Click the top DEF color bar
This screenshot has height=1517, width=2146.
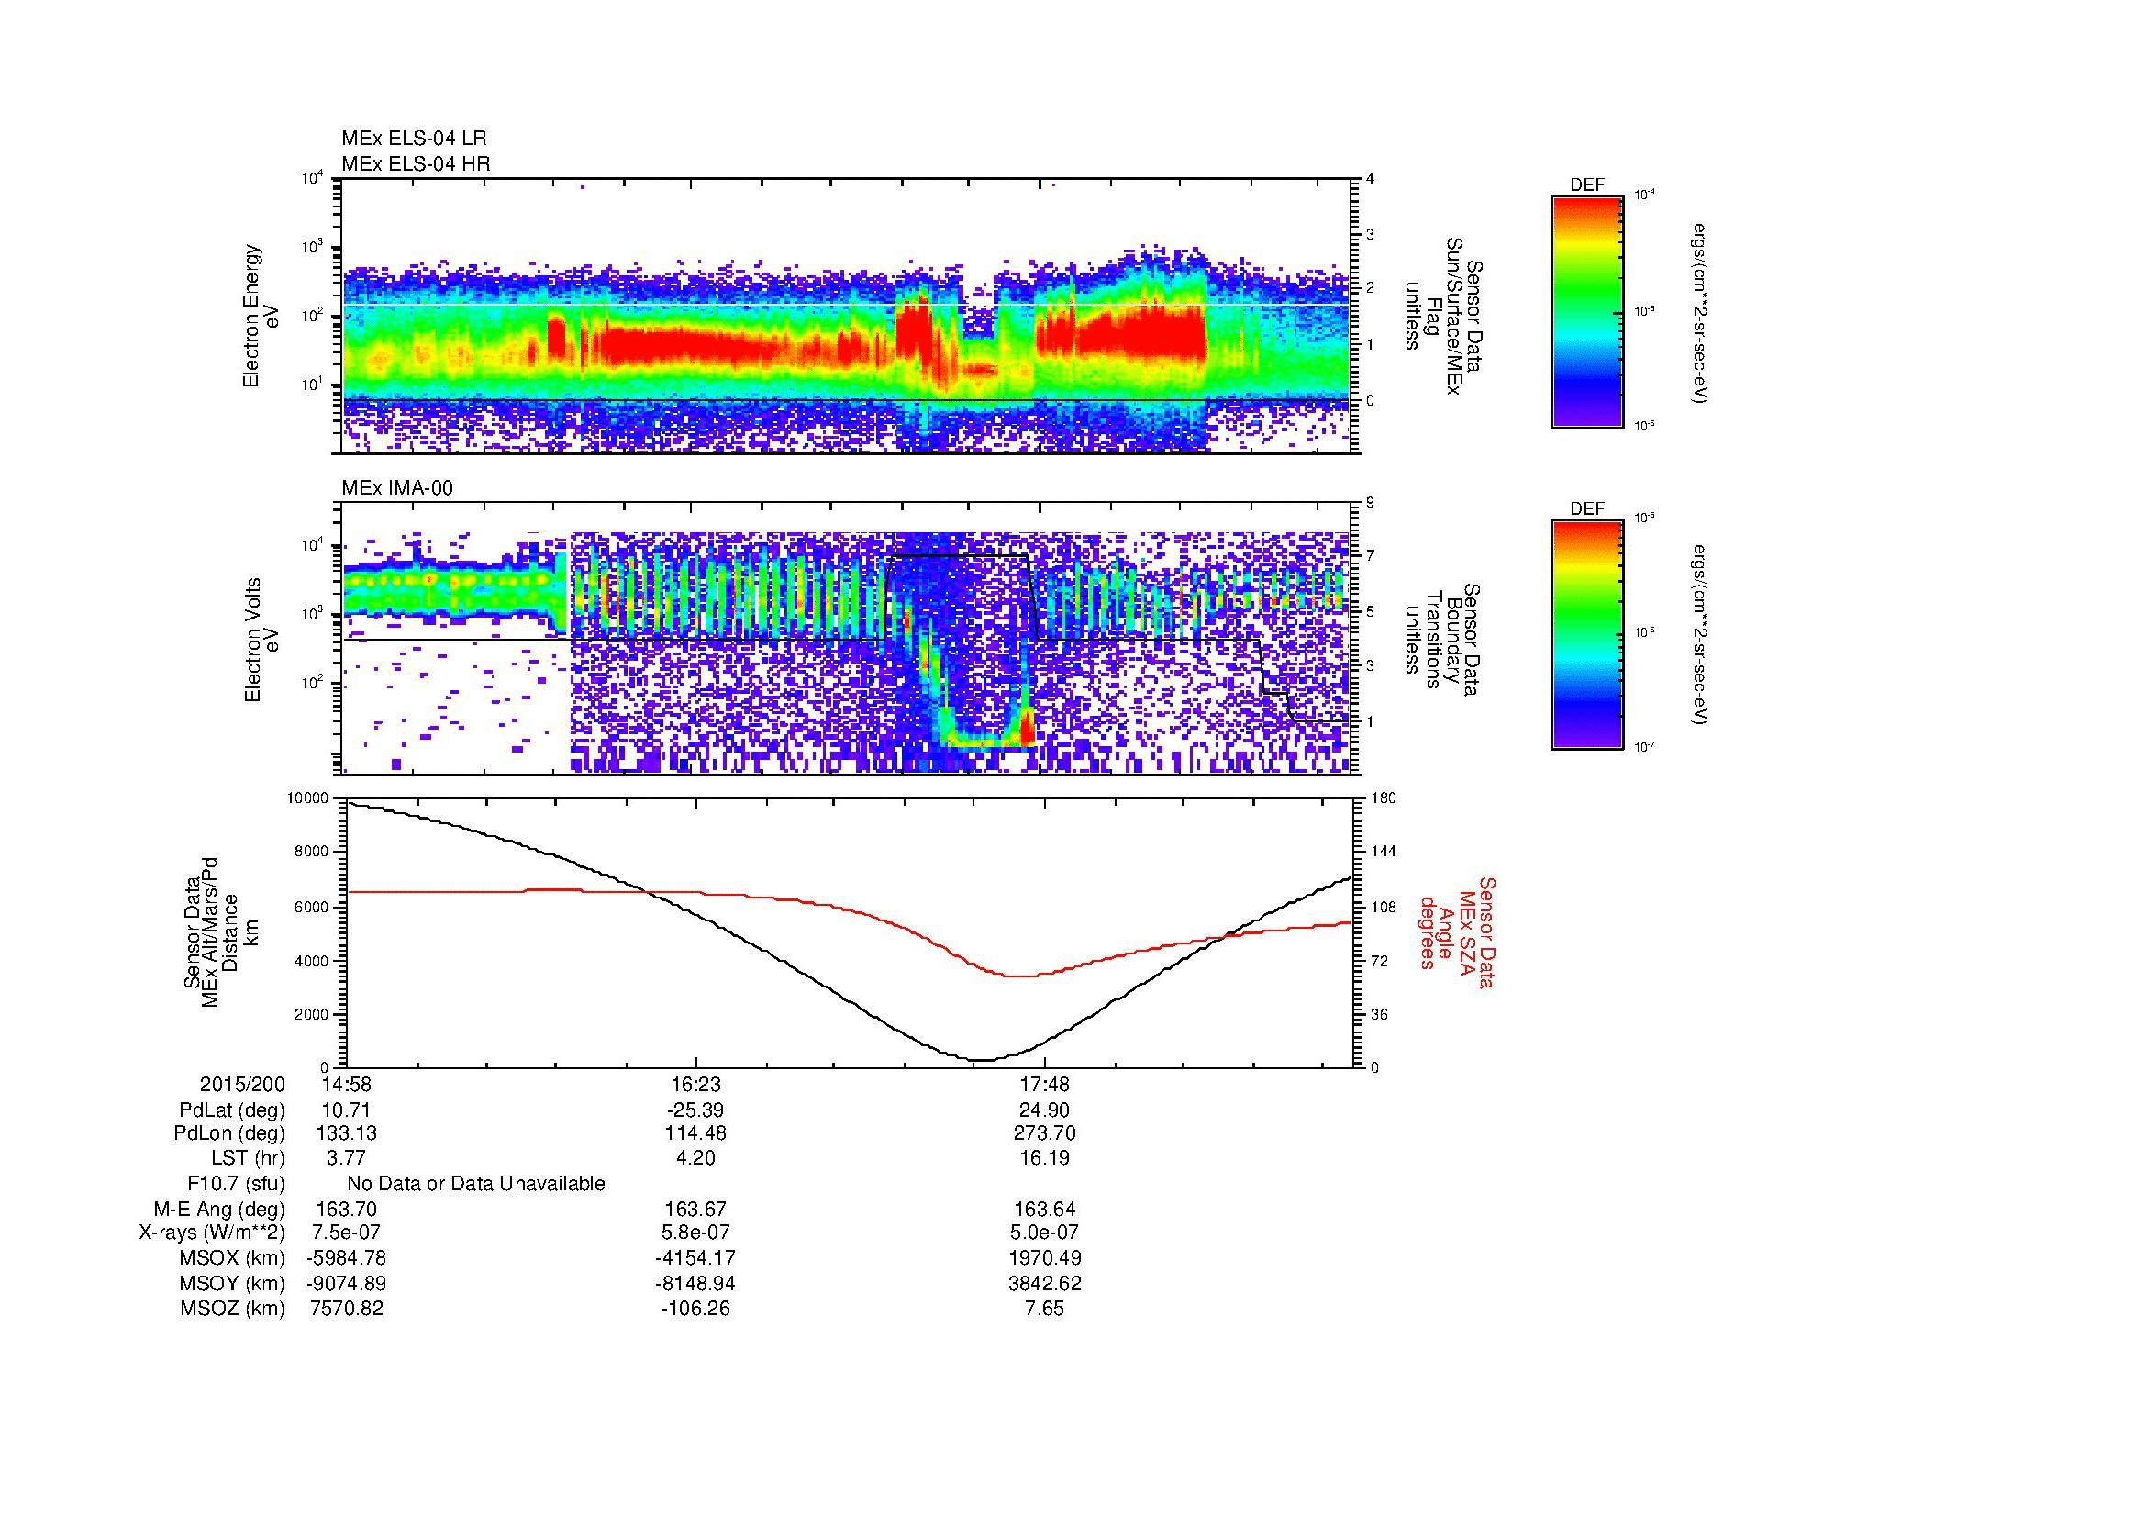point(1587,312)
